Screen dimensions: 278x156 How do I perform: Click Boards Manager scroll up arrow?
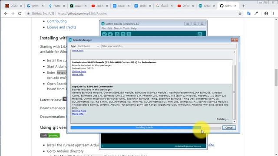point(234,52)
